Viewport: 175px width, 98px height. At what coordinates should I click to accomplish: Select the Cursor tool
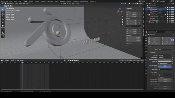pyautogui.click(x=3, y=13)
